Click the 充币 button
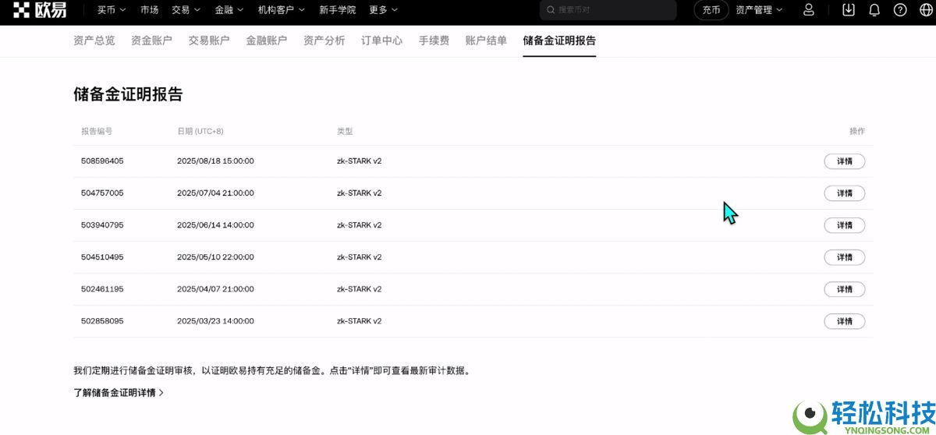 point(711,10)
